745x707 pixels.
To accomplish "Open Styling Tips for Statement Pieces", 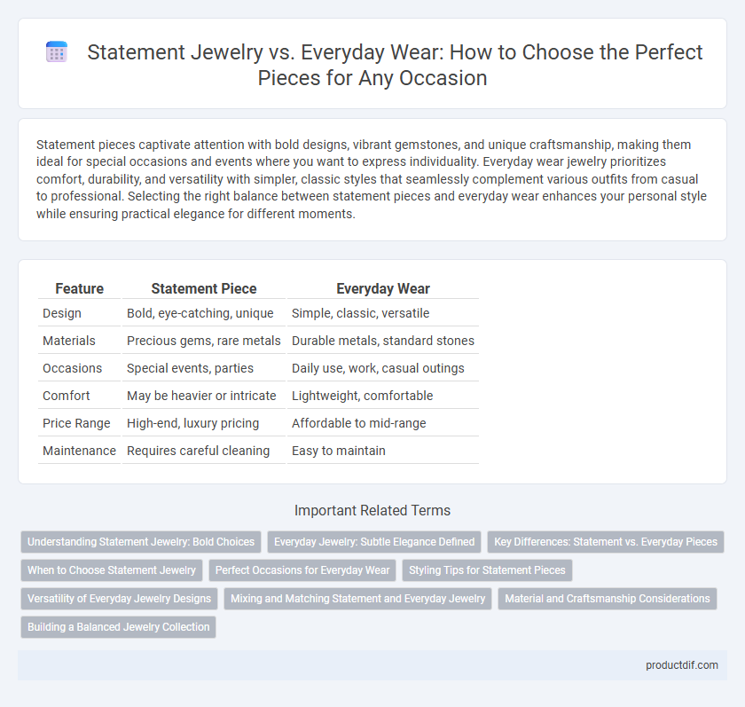I will (x=487, y=570).
